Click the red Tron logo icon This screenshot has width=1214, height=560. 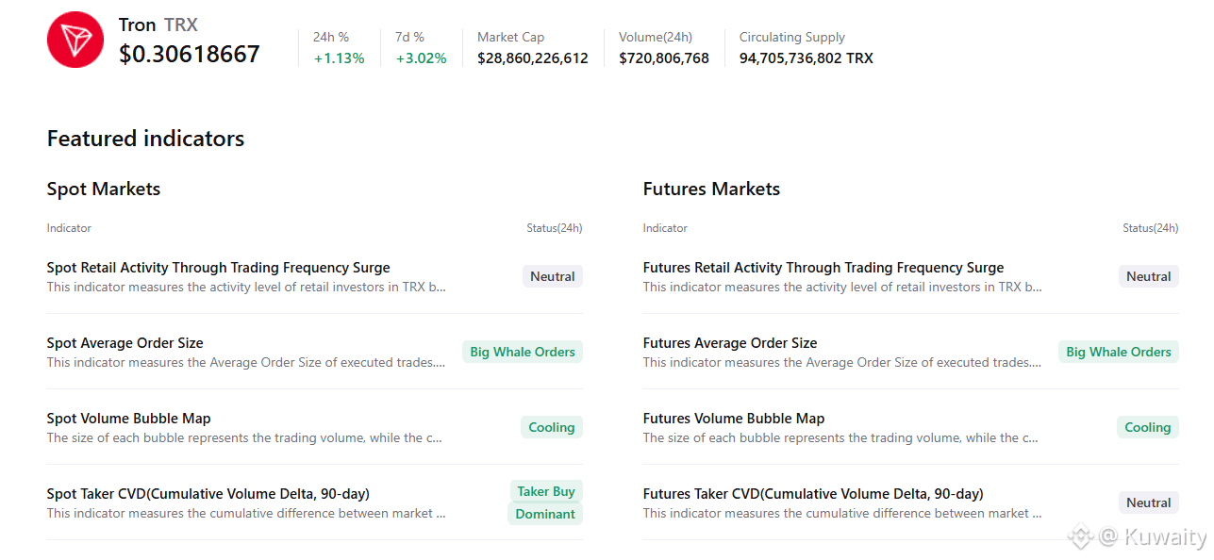point(75,40)
